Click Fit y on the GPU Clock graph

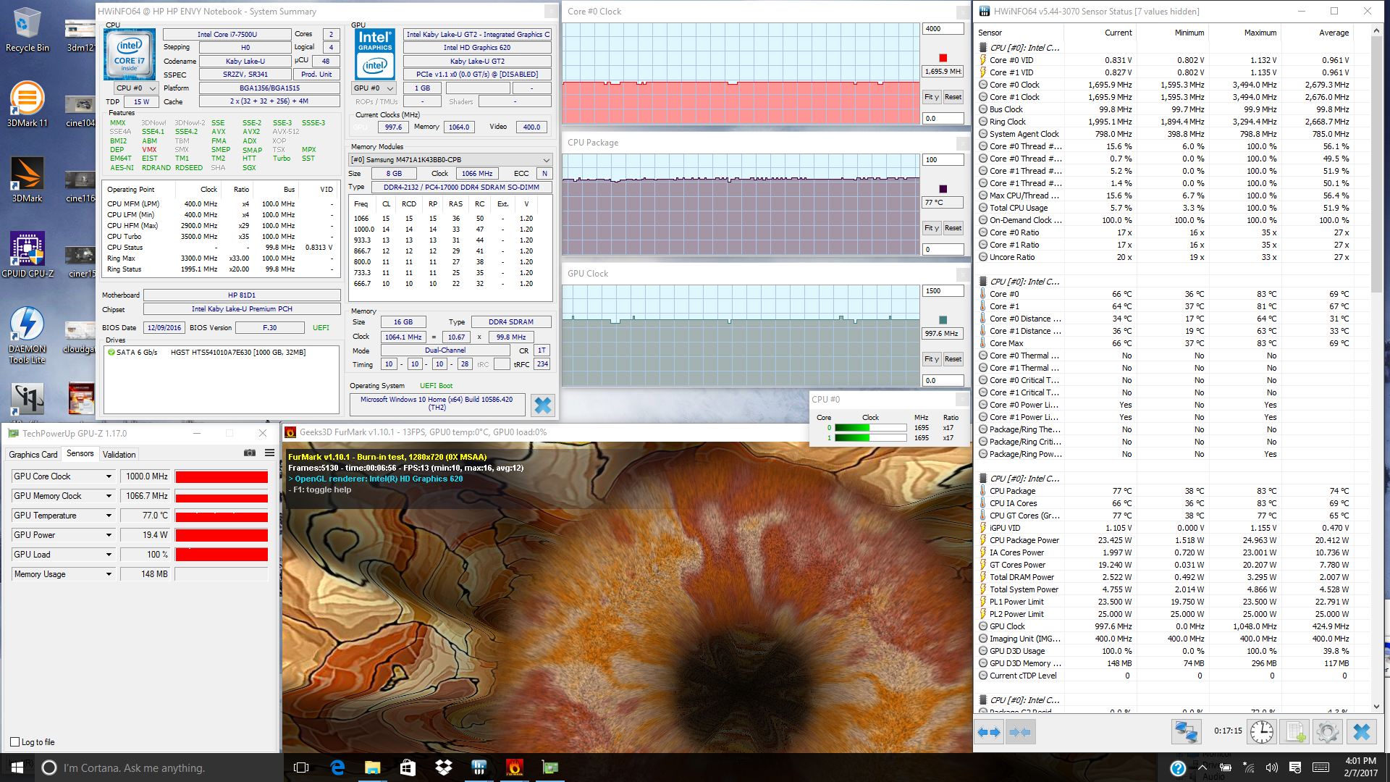click(931, 359)
